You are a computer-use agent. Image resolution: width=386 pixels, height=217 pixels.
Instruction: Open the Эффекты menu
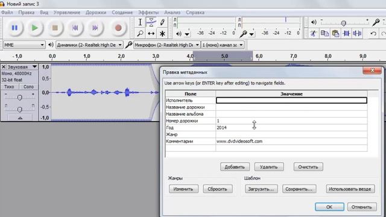148,12
